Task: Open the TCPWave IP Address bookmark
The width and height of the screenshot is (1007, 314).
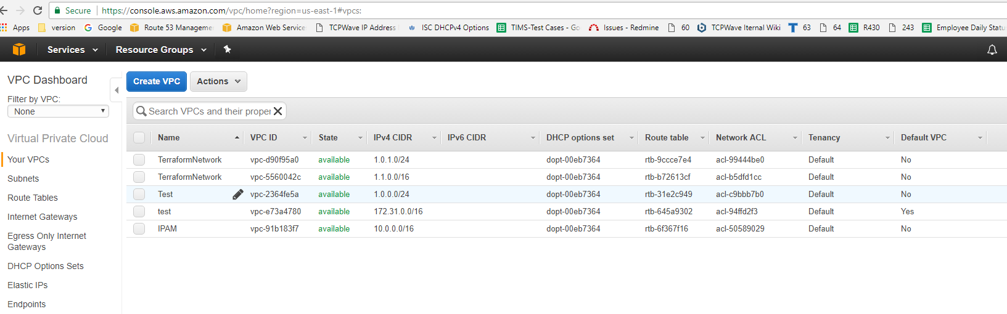Action: coord(356,28)
